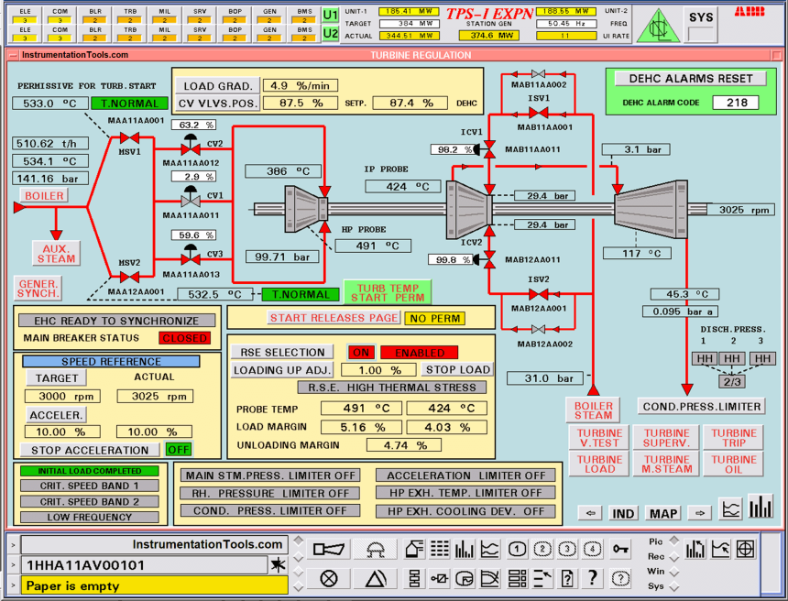This screenshot has width=788, height=601.
Task: Expand arrow left of InstrumentationTools.com field
Action: coord(13,545)
